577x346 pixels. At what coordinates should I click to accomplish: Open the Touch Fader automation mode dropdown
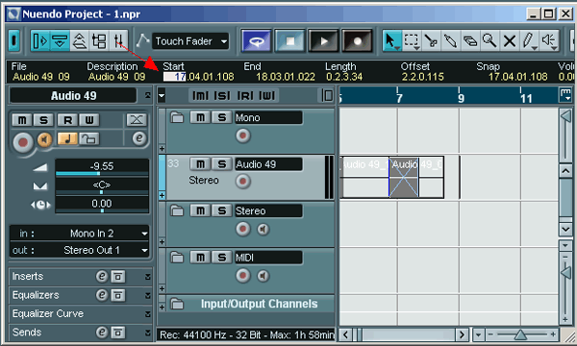(190, 41)
